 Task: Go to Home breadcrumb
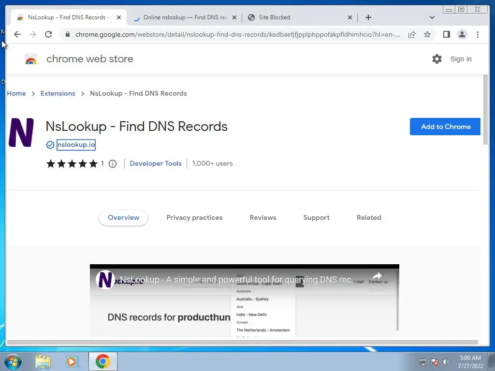(x=16, y=93)
